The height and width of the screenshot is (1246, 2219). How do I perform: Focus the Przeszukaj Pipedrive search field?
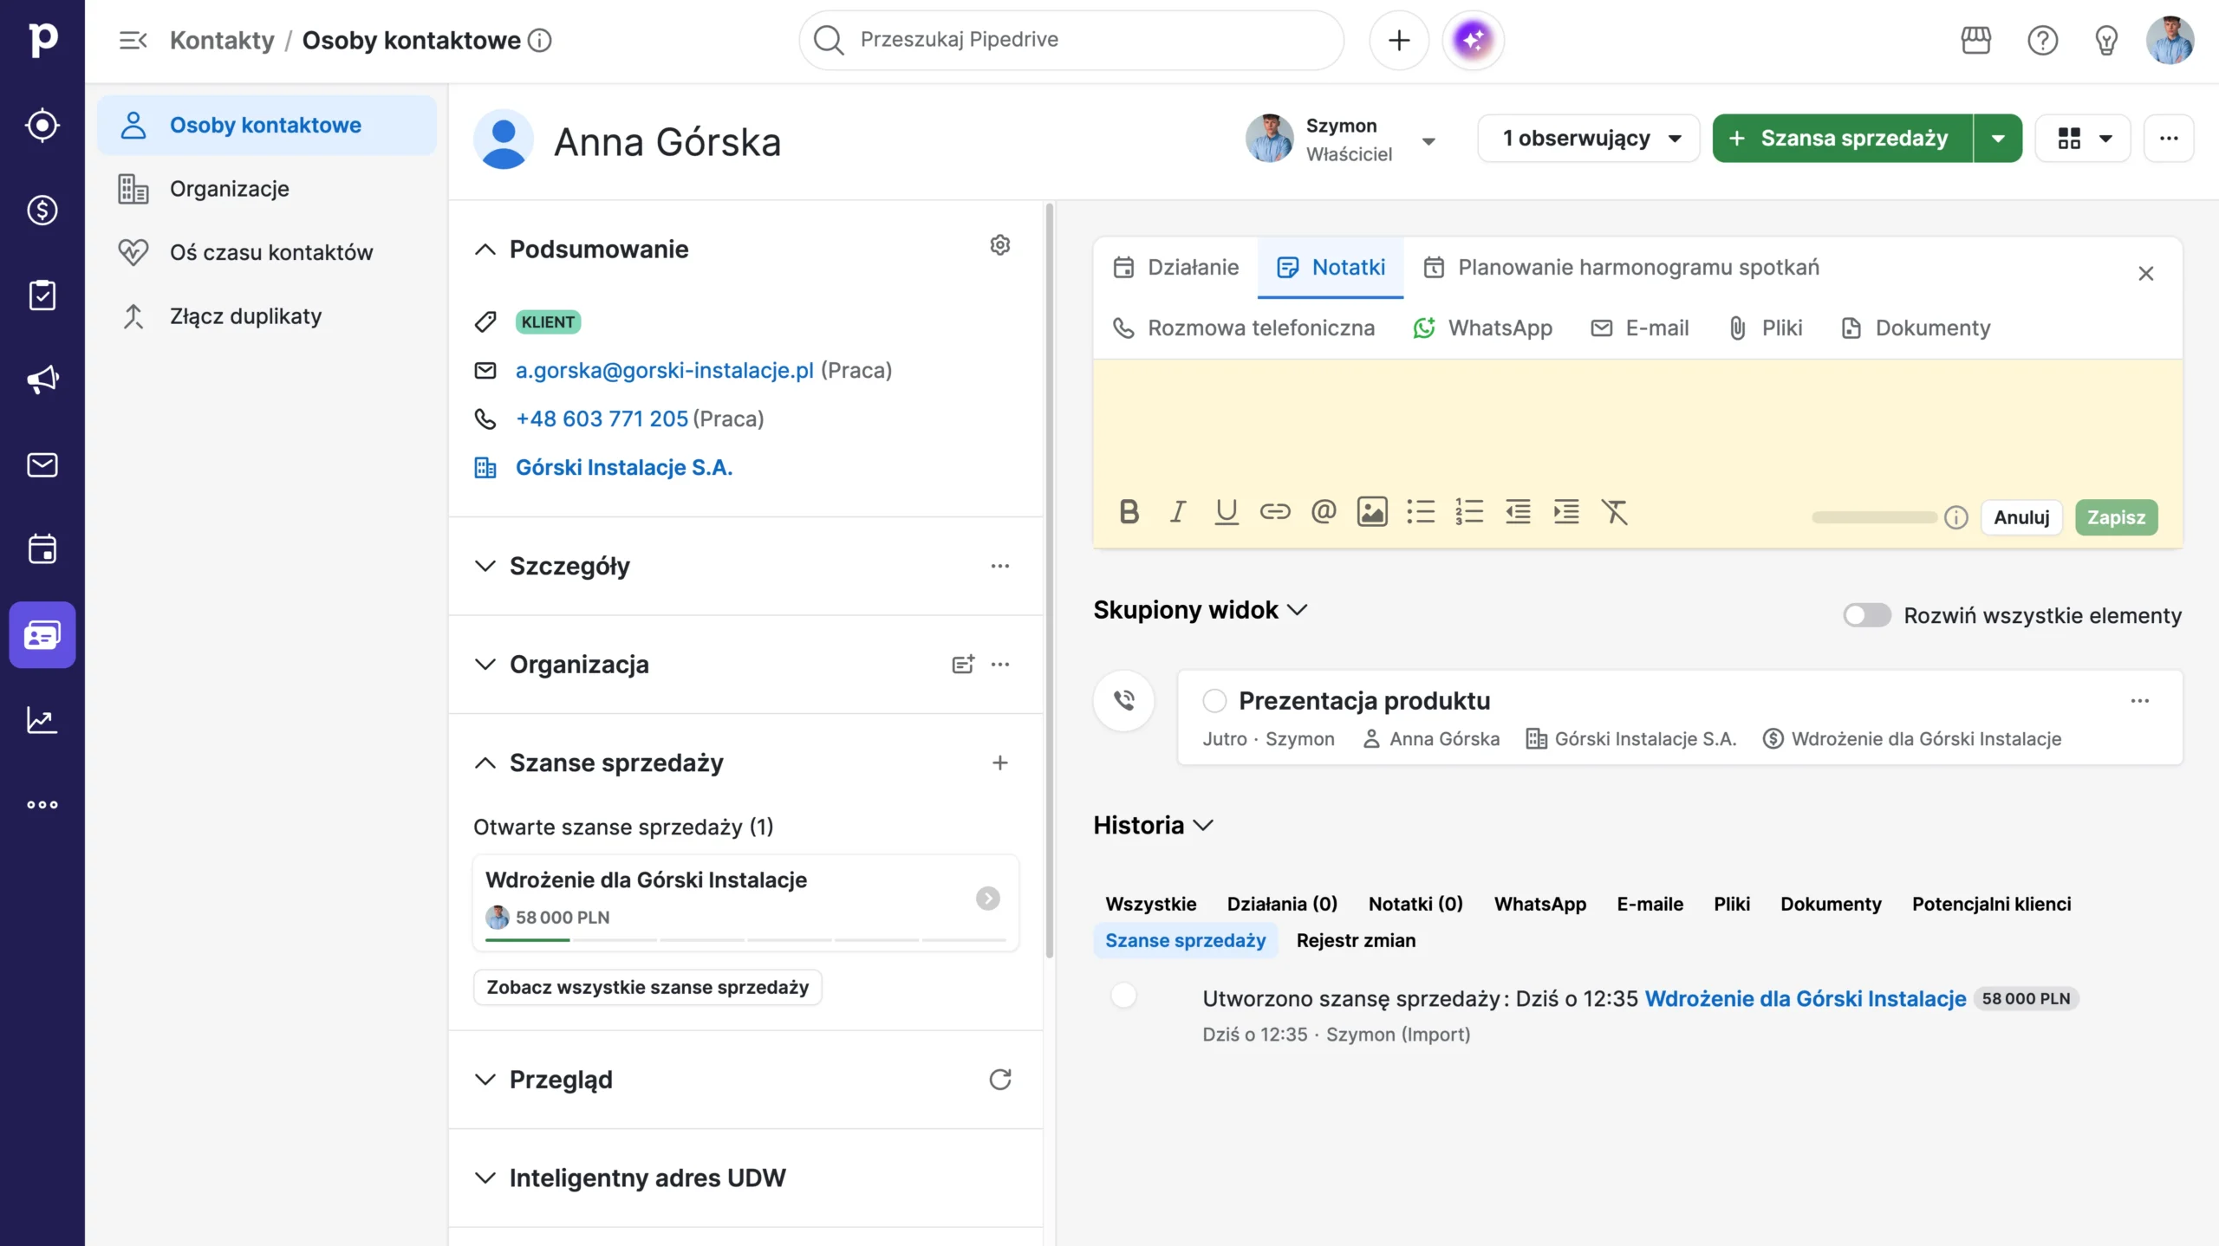pos(1071,40)
